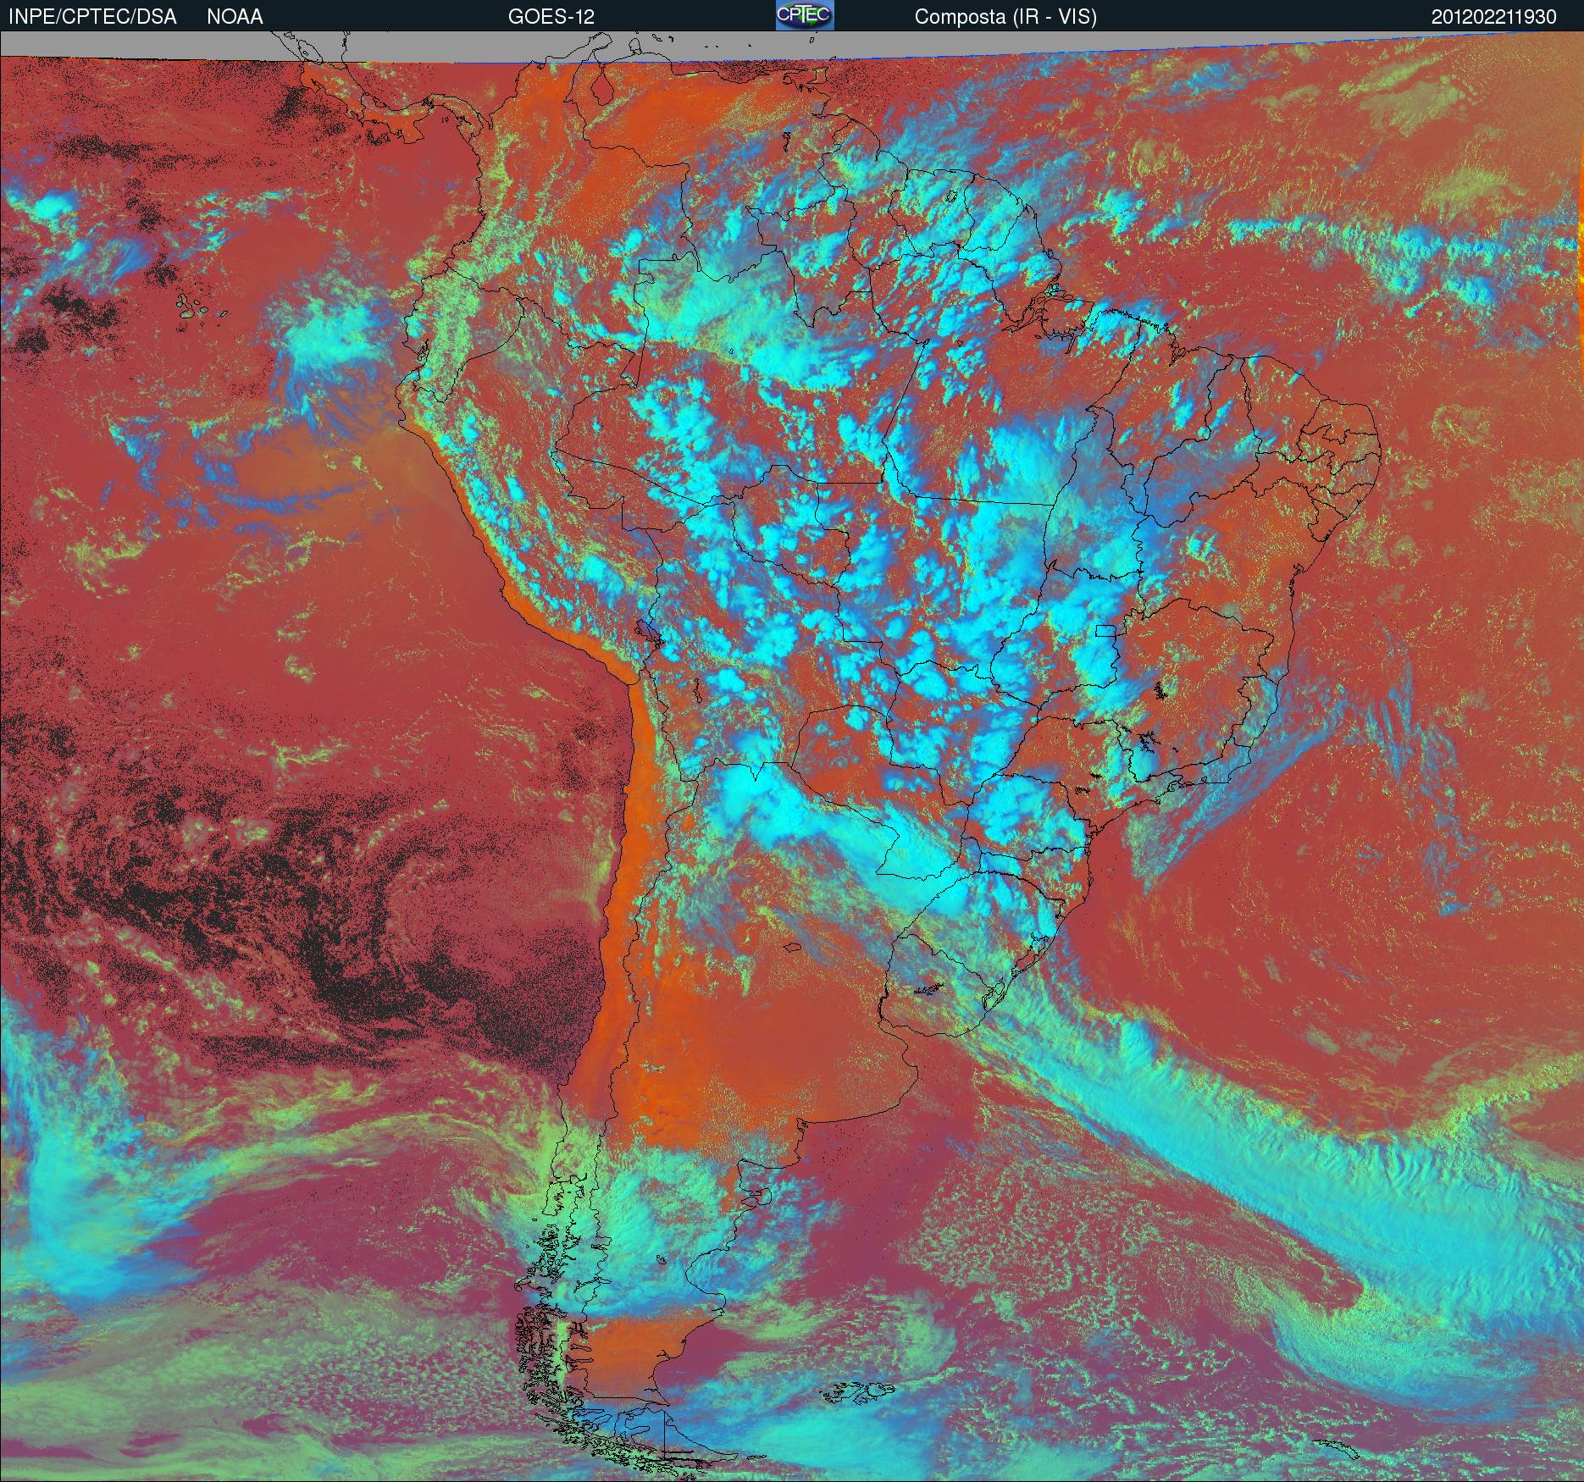Click the NOAA label in header

(235, 17)
